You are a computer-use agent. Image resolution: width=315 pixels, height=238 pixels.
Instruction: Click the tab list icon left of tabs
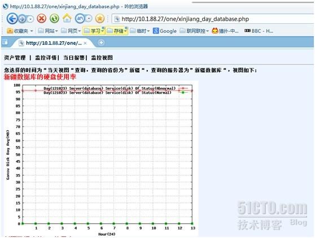(5, 42)
